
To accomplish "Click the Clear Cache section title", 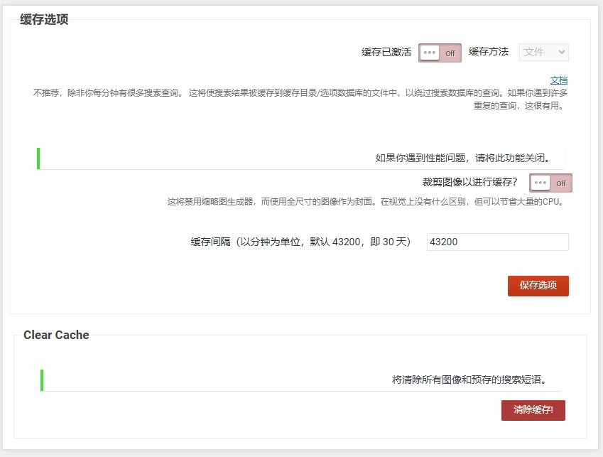I will pyautogui.click(x=56, y=335).
